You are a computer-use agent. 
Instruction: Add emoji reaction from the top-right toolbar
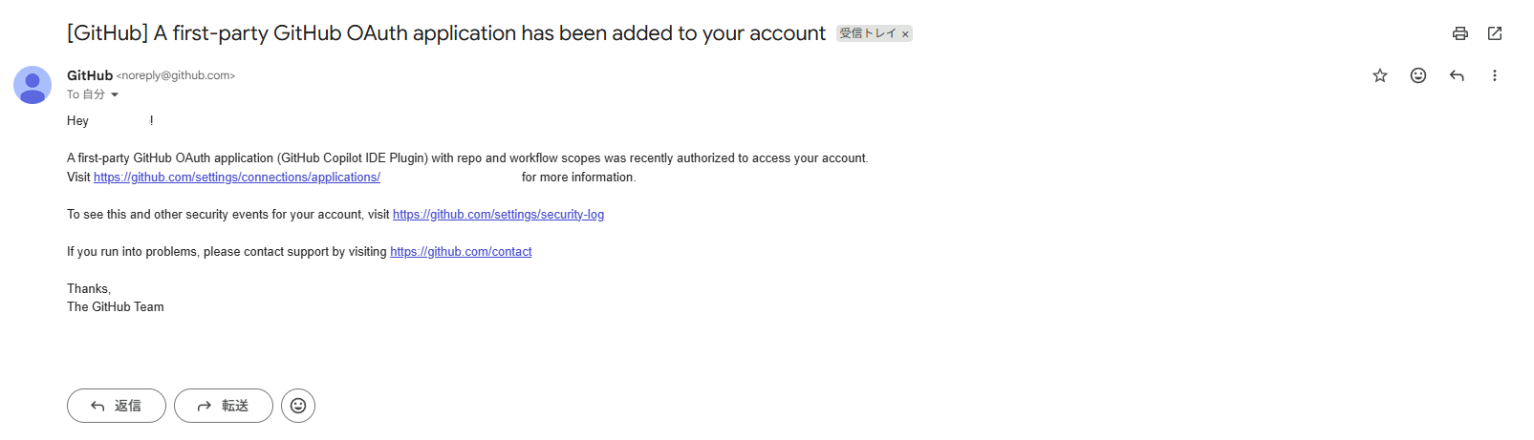pos(1418,75)
